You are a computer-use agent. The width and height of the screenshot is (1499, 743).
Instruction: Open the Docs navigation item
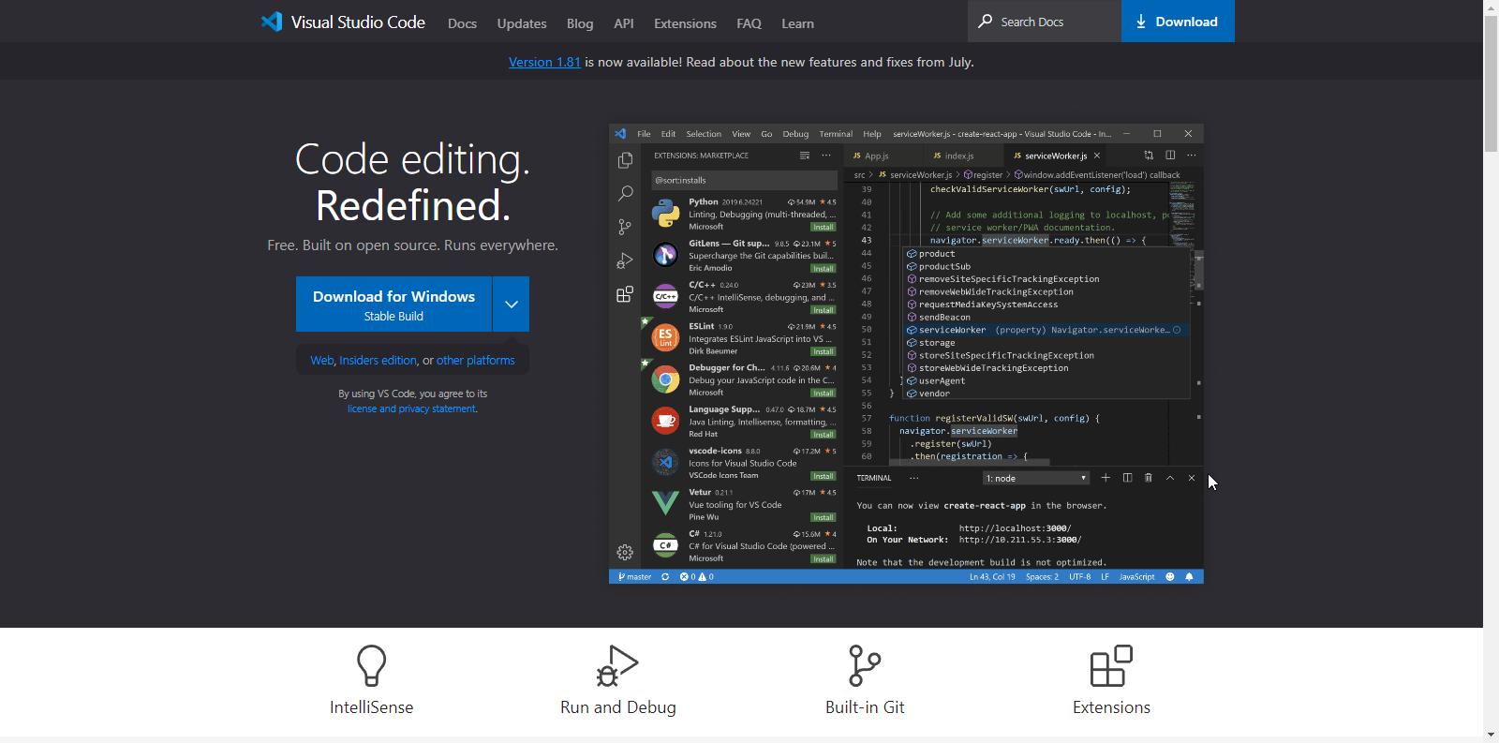462,23
